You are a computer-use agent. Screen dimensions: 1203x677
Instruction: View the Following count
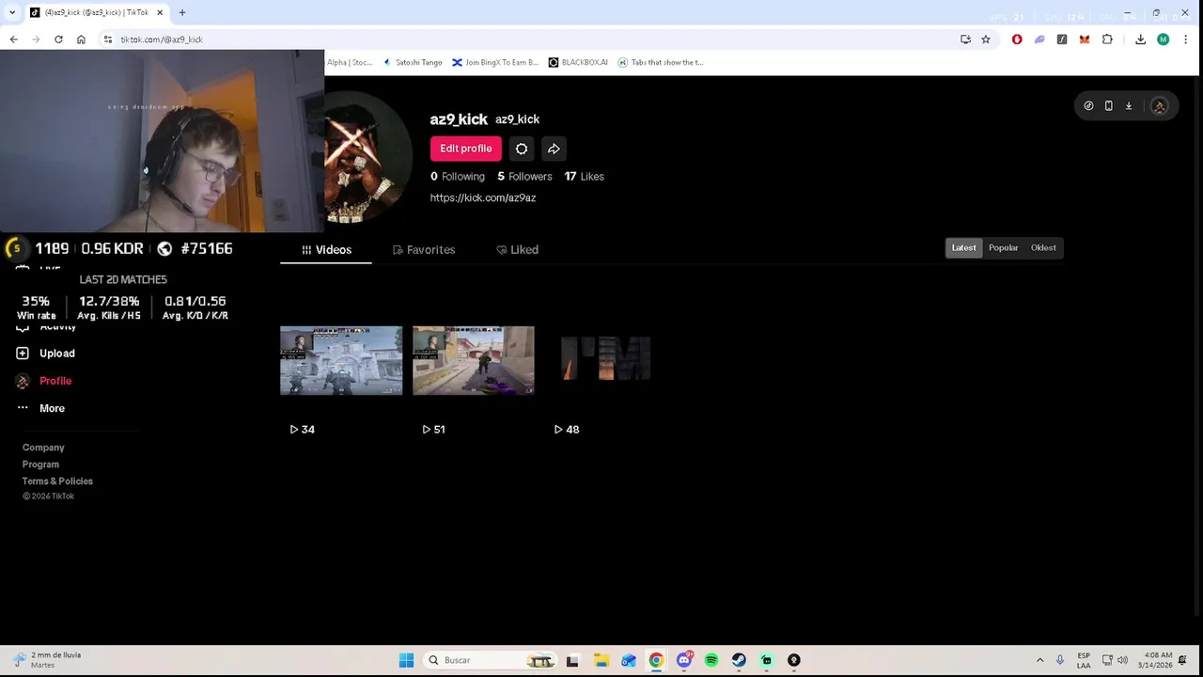pyautogui.click(x=458, y=176)
